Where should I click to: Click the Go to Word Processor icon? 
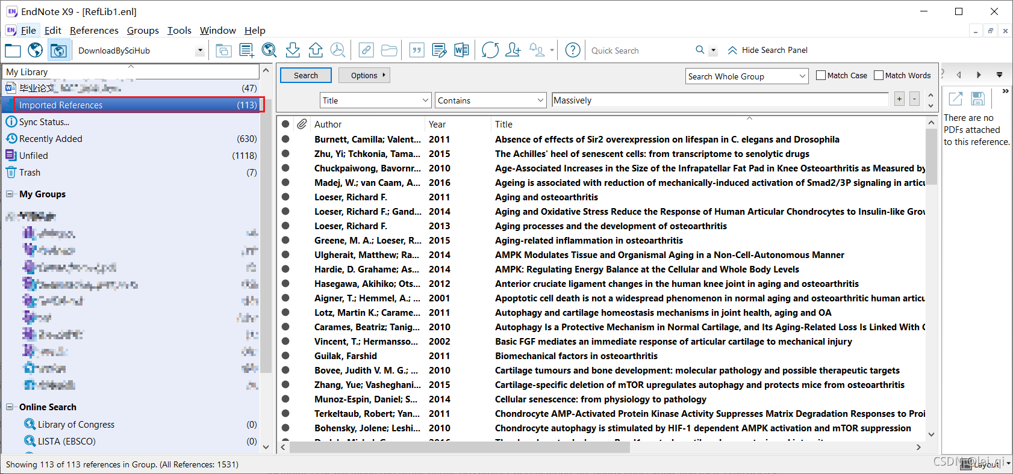tap(462, 51)
